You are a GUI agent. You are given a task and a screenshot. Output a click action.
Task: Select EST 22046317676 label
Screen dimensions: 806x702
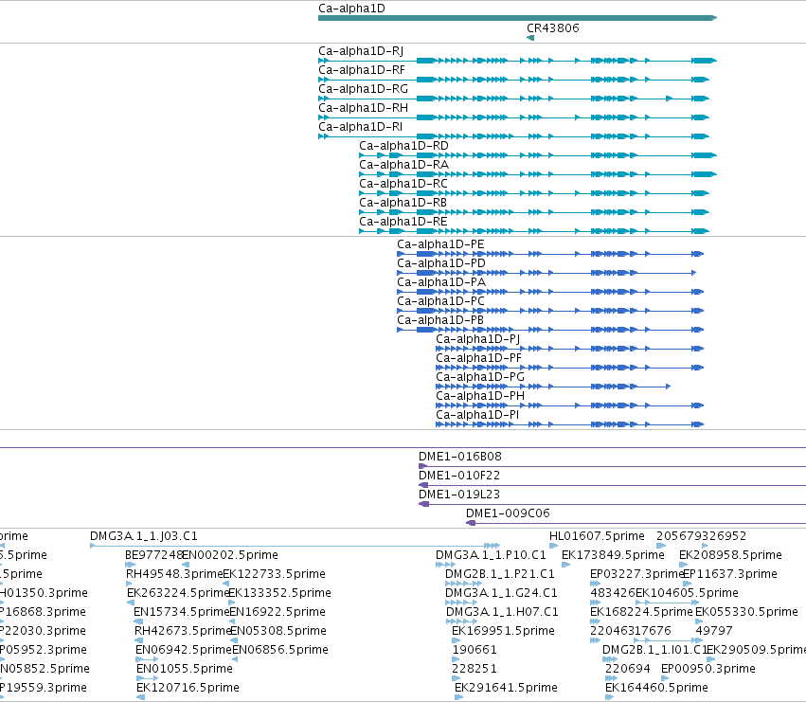tap(631, 632)
